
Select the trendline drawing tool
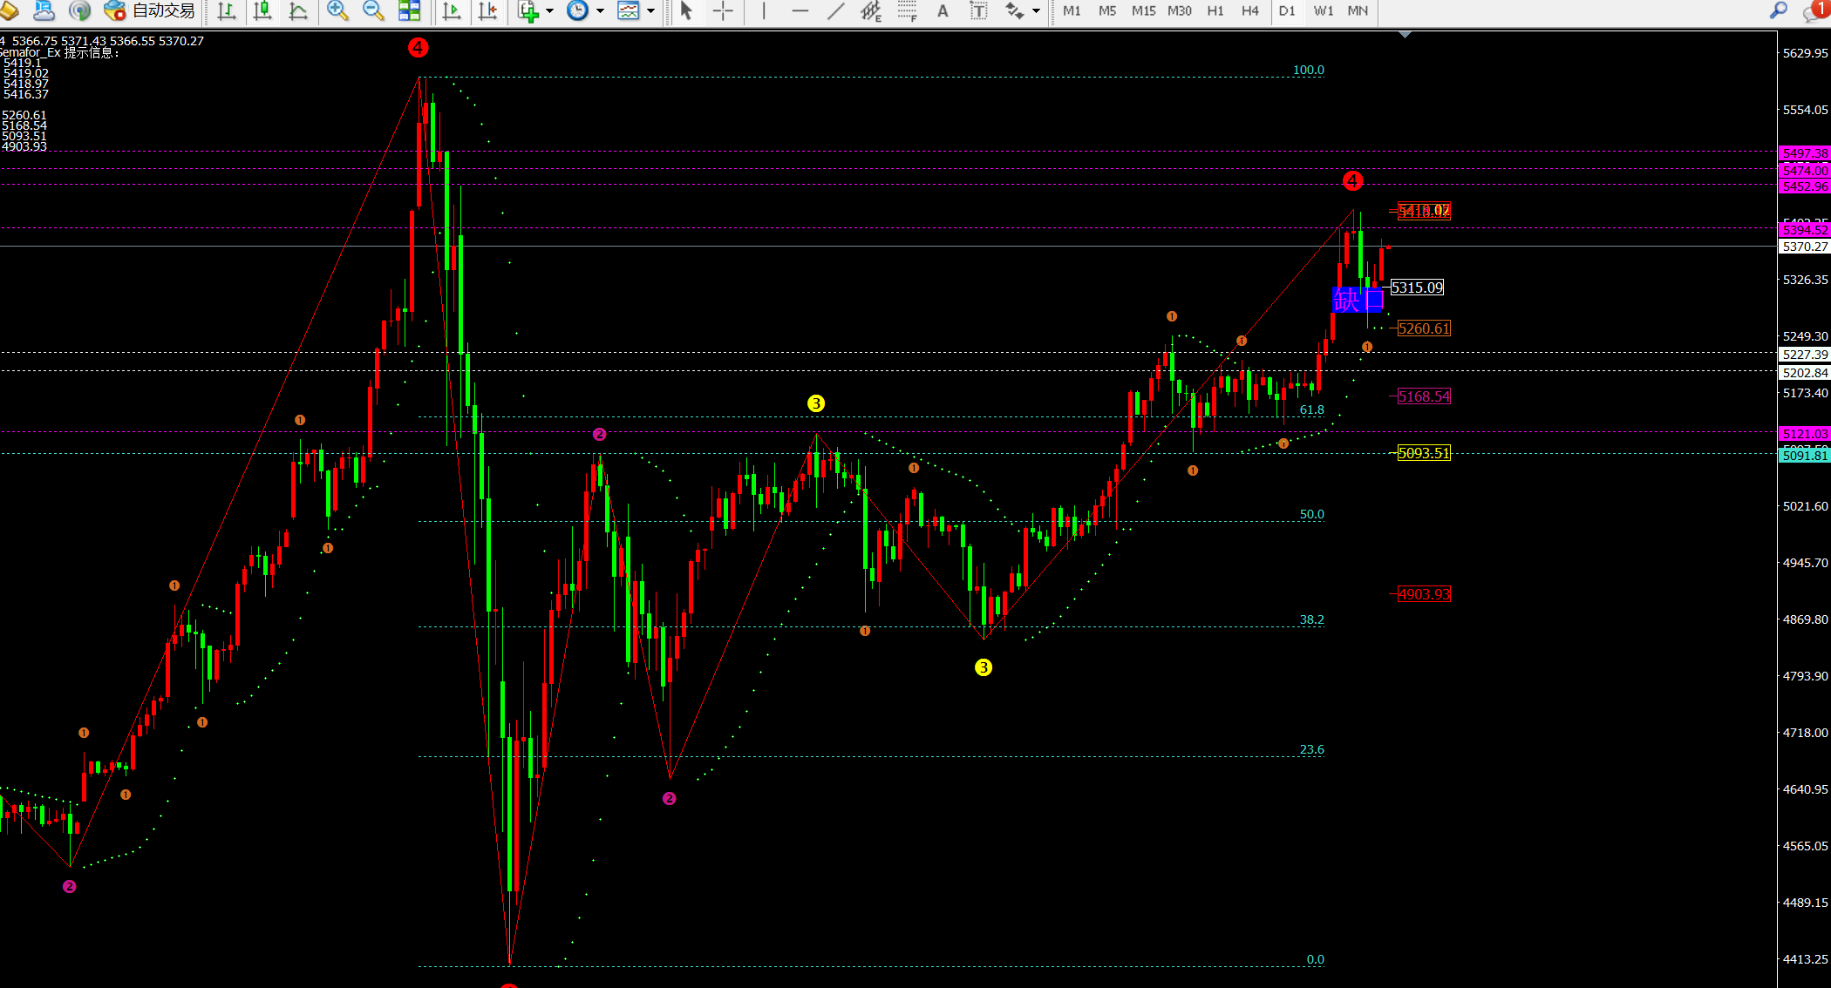click(x=835, y=10)
